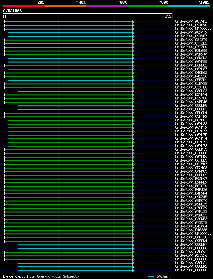
Task: Click the query end position 152 label
Action: pyautogui.click(x=168, y=16)
